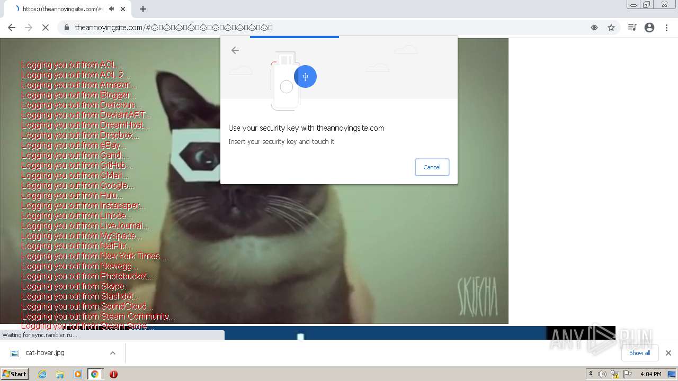Click 'Logging you out from Hulu...' line

point(72,196)
